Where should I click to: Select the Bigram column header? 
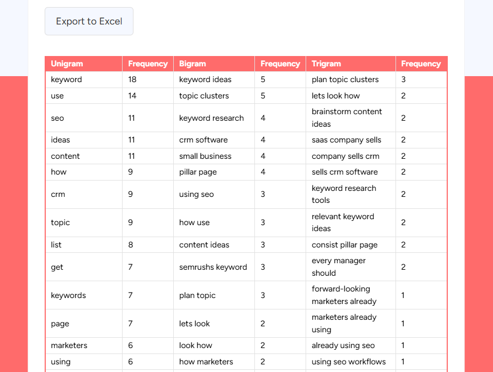coord(192,64)
